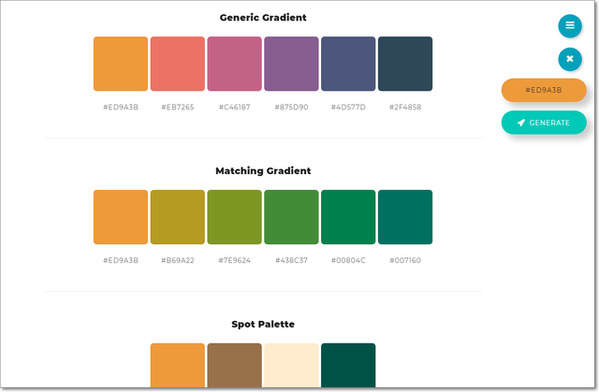The width and height of the screenshot is (599, 392).
Task: Choose the dark green Spot Palette swatch
Action: tap(348, 366)
